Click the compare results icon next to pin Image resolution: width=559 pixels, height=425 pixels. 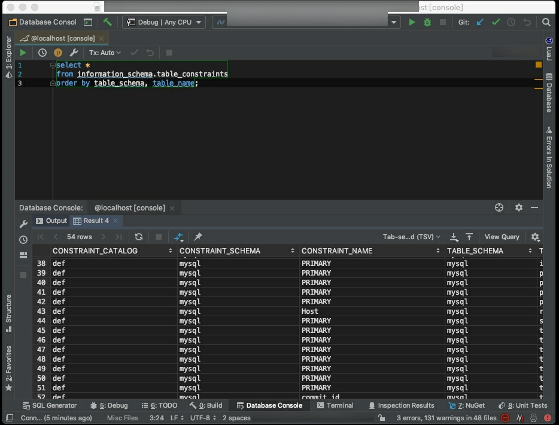tap(178, 237)
